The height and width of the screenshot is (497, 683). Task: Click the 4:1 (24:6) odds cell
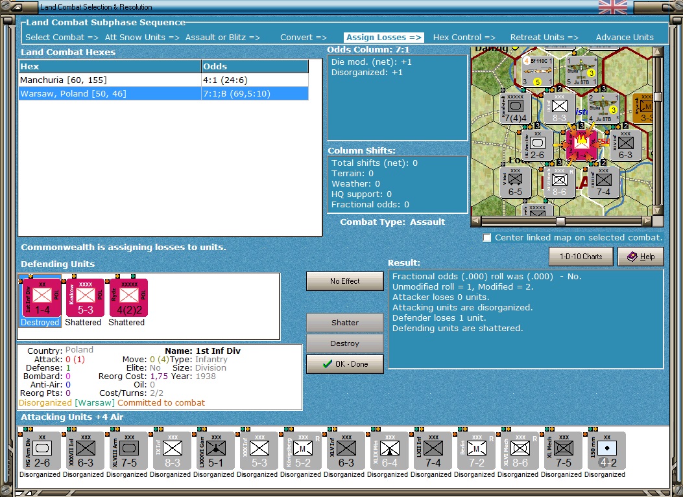tap(255, 80)
